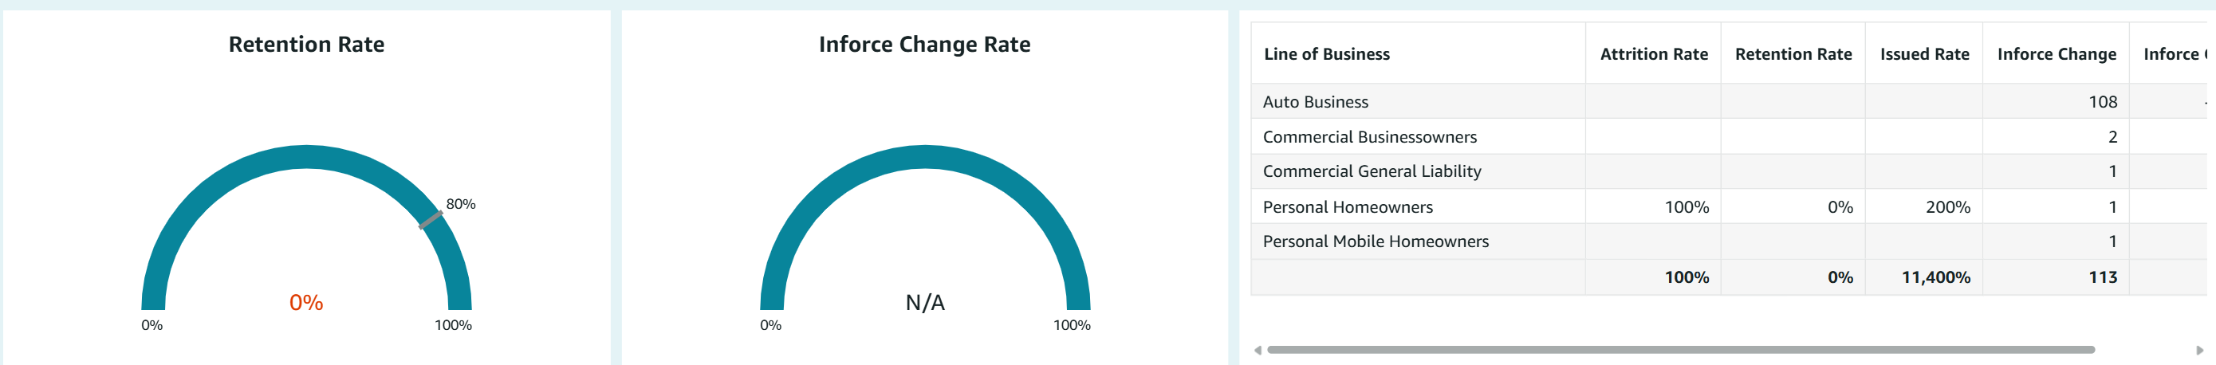This screenshot has height=365, width=2216.
Task: Click the N/A value on the Inforce gauge
Action: pos(925,302)
